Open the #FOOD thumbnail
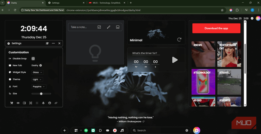The width and height of the screenshot is (261, 134). (203, 102)
